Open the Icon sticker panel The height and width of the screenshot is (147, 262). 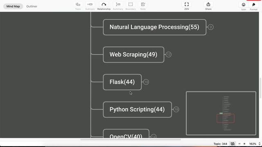[244, 7]
